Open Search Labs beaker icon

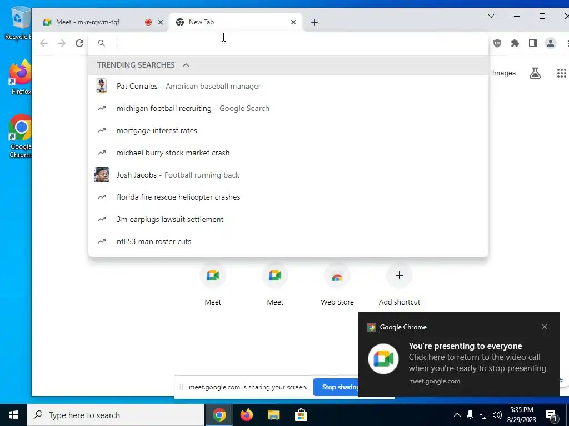point(535,73)
